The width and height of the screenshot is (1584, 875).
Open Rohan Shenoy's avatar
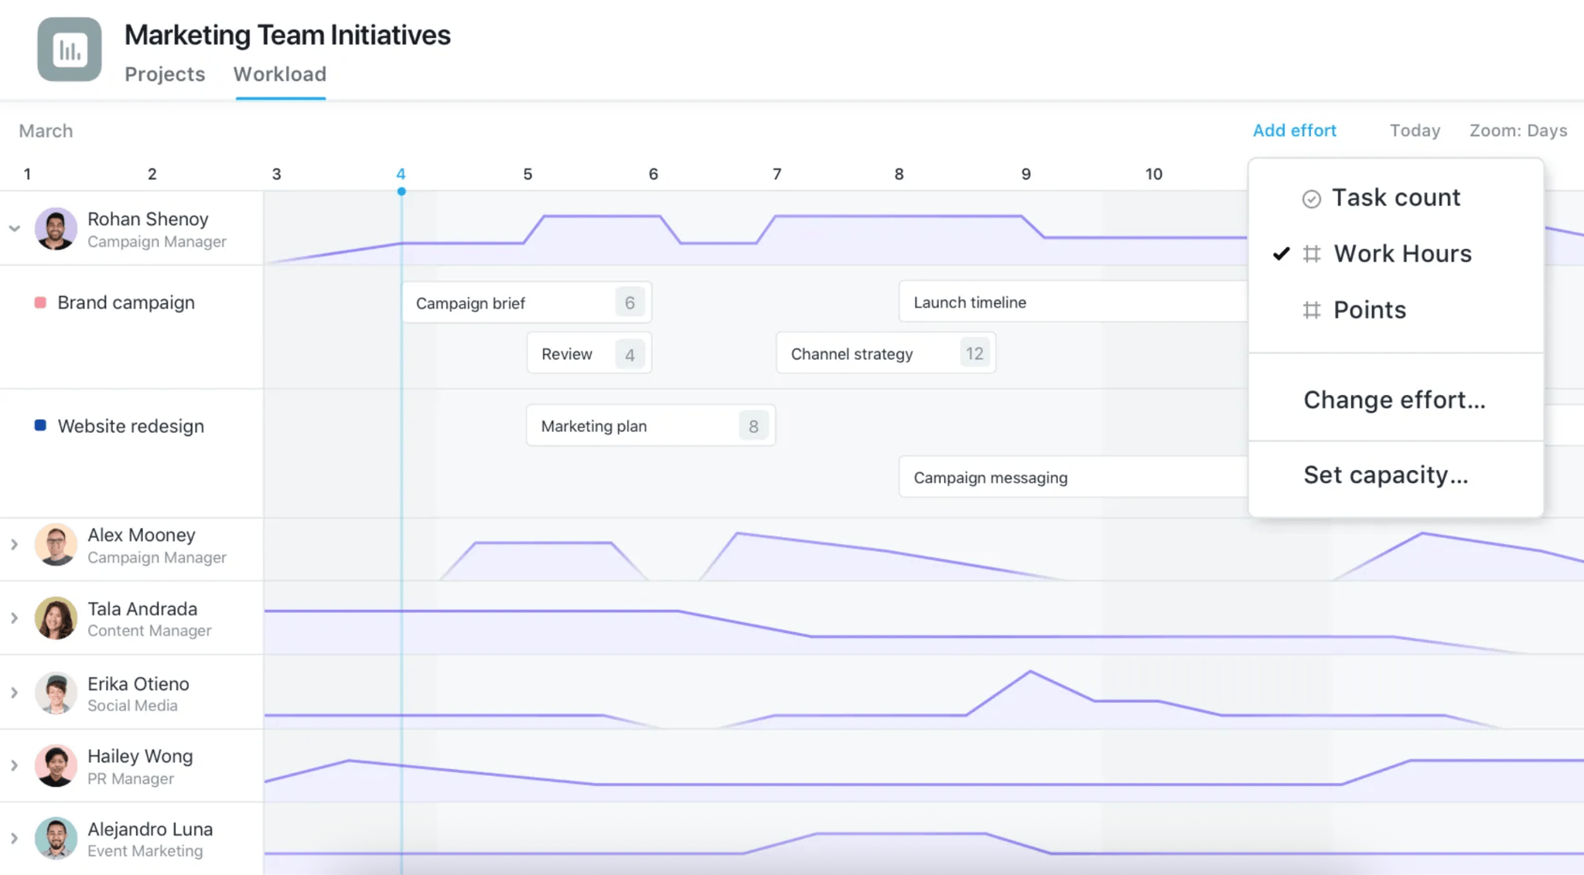(55, 228)
